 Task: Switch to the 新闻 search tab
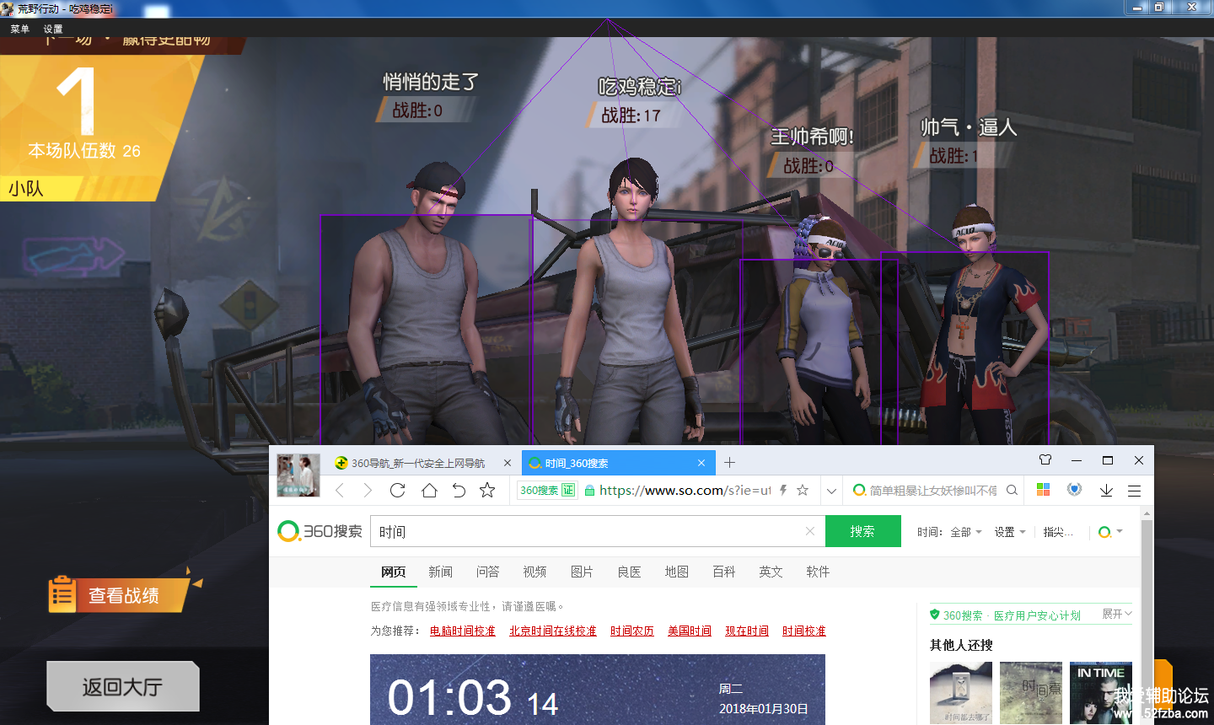pyautogui.click(x=441, y=572)
